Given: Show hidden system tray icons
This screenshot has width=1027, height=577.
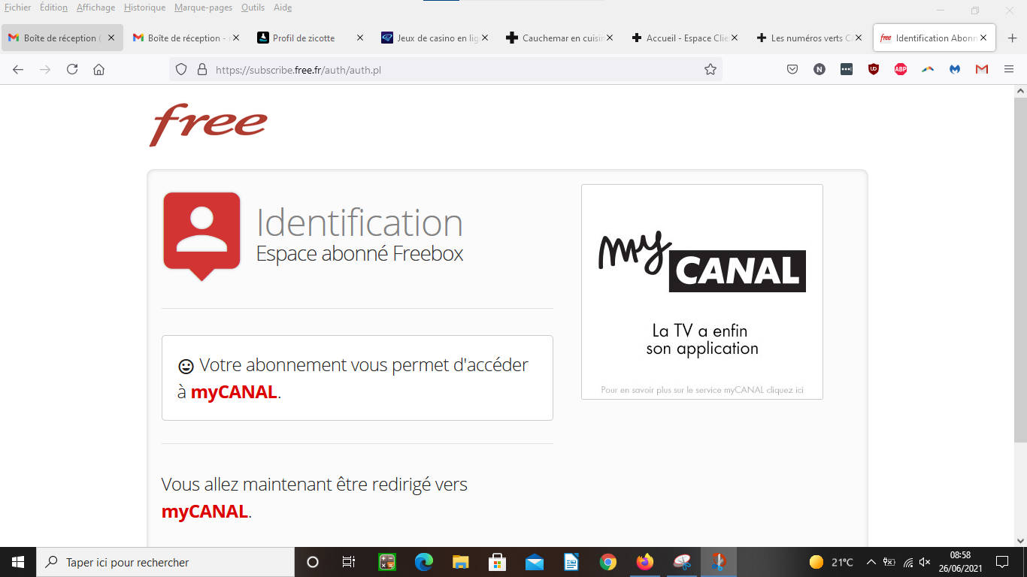Looking at the screenshot, I should pyautogui.click(x=871, y=562).
